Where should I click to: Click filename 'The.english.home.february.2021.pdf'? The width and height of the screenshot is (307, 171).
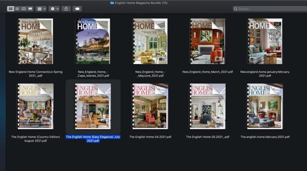coord(265,137)
